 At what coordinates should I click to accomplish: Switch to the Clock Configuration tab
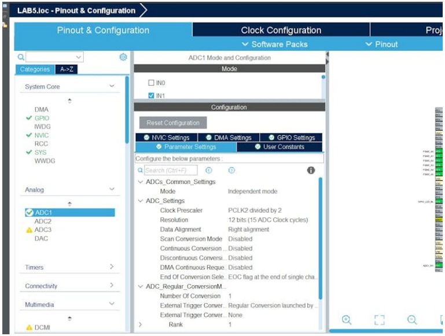pos(281,30)
